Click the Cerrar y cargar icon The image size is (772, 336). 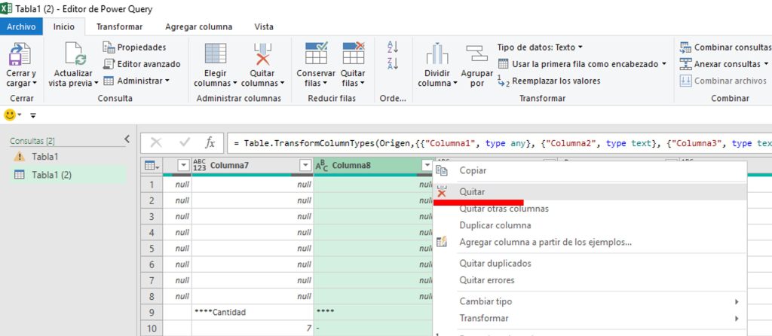20,53
